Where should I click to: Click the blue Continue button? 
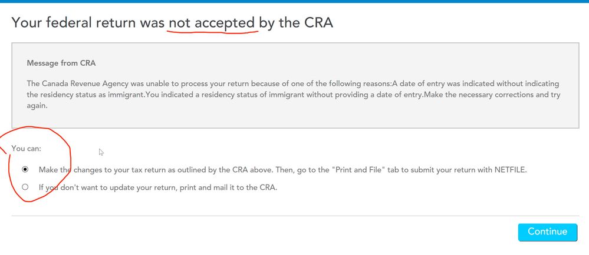(548, 231)
